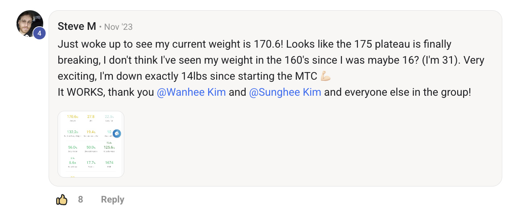Click Steve M's profile avatar

[29, 23]
